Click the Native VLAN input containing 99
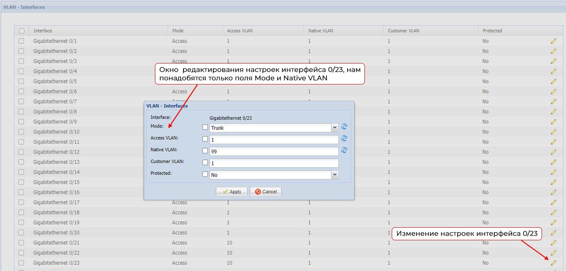Screen dimensions: 566x271 274,151
